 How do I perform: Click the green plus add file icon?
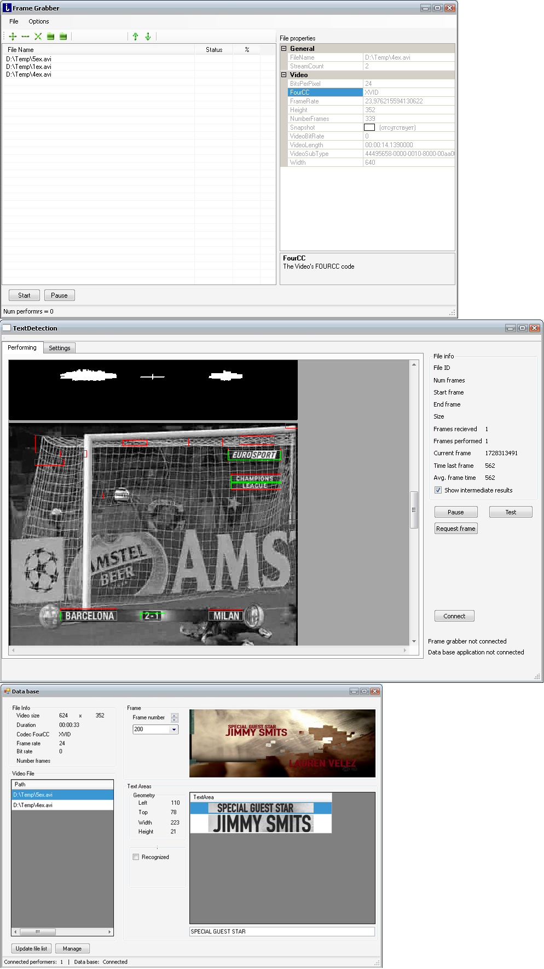[x=13, y=37]
